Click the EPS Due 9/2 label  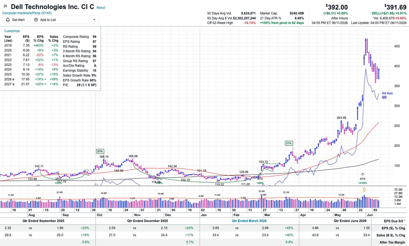[x=395, y=220]
